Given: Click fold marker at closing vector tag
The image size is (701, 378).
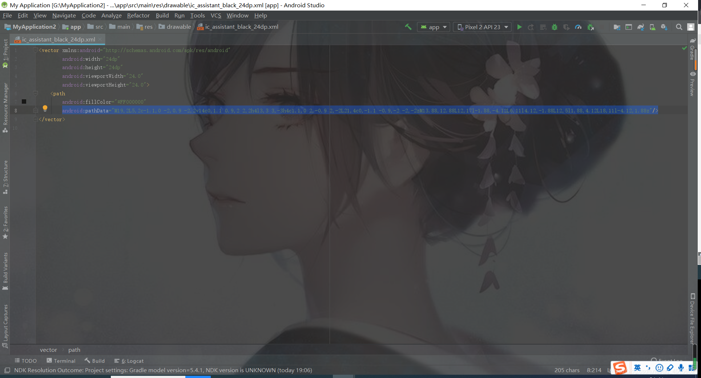Looking at the screenshot, I should [x=35, y=119].
